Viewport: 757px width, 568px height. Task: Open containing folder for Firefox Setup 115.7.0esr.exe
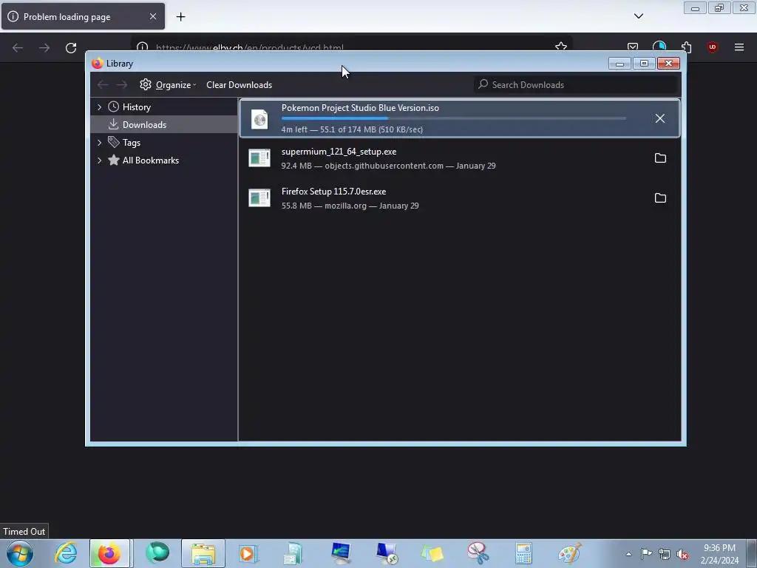click(x=660, y=198)
